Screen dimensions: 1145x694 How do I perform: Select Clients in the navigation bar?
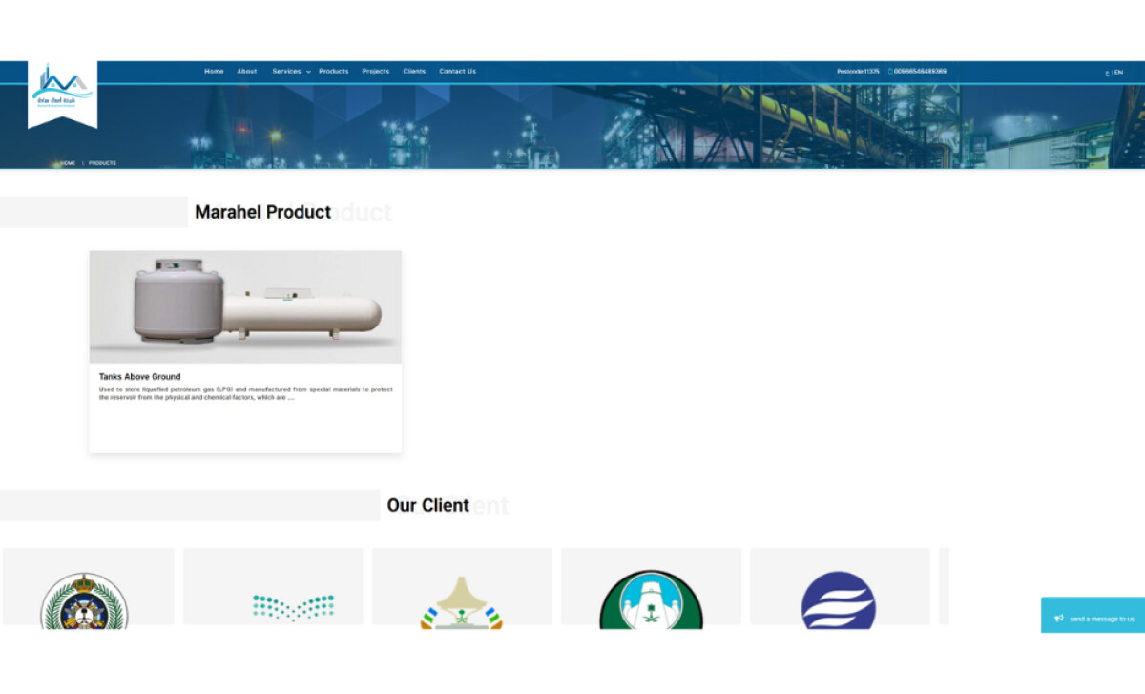[413, 71]
